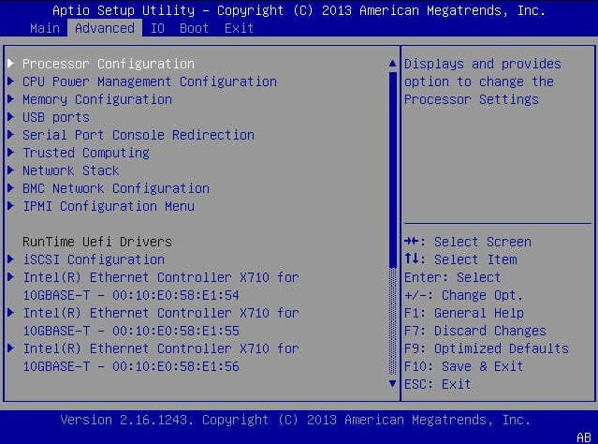Click the arrow beside Processor Configuration
Image resolution: width=598 pixels, height=444 pixels.
click(10, 63)
